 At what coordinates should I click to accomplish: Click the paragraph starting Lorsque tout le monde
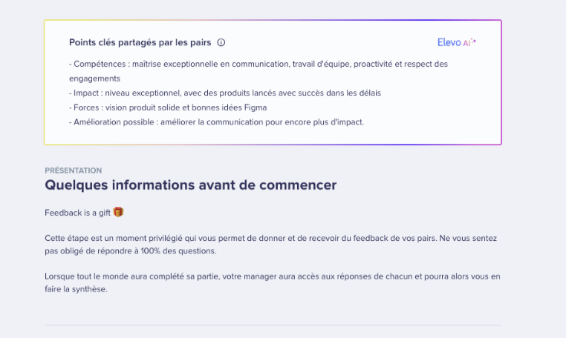273,282
